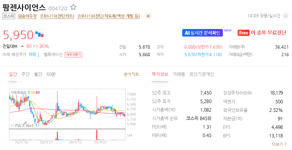Click 하락 forecast link
Image resolution: width=292 pixels, height=150 pixels.
[34, 55]
